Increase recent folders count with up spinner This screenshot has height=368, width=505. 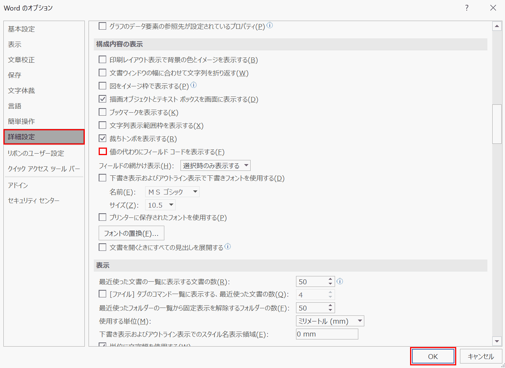[330, 305]
